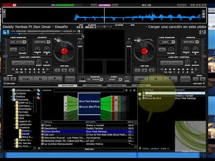This screenshot has height=161, width=215.
Task: Trigger left deck hot cue 2
Action: click(64, 70)
